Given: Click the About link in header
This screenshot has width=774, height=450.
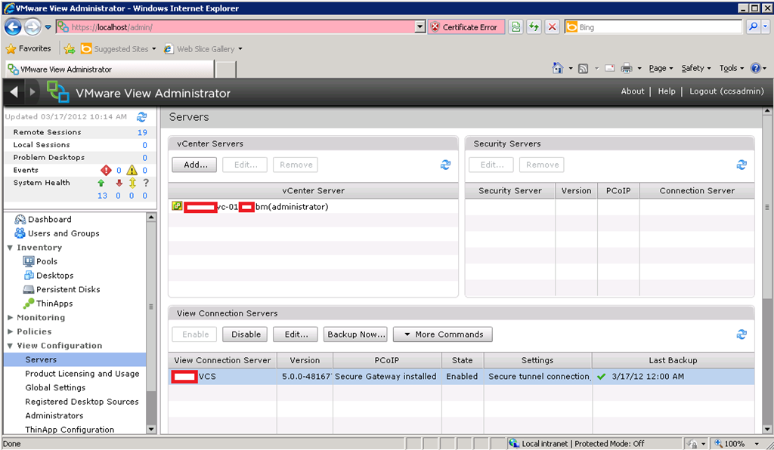Looking at the screenshot, I should [x=633, y=91].
